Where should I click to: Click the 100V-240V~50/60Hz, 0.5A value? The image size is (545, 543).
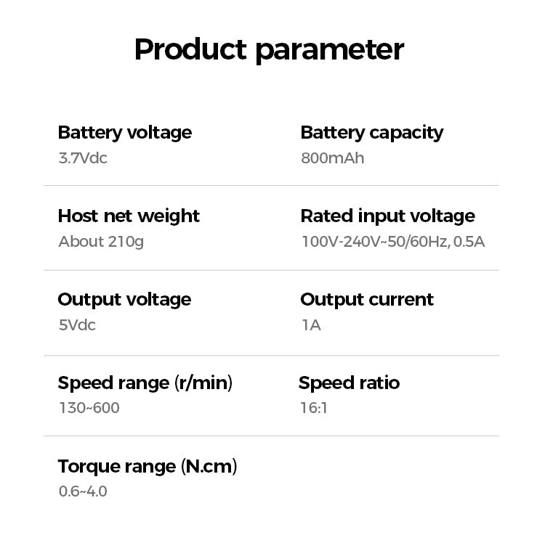[x=392, y=242]
